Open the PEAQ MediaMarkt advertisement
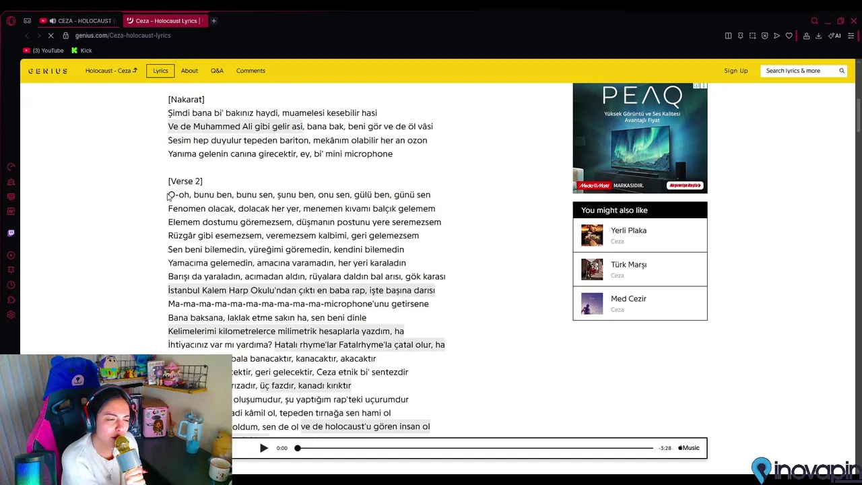 [x=640, y=138]
